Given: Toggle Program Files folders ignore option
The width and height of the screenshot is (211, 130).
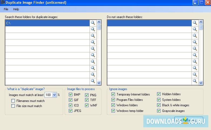Looking at the screenshot, I should (x=113, y=100).
